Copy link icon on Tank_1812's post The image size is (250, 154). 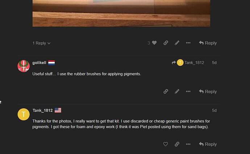pyautogui.click(x=177, y=144)
